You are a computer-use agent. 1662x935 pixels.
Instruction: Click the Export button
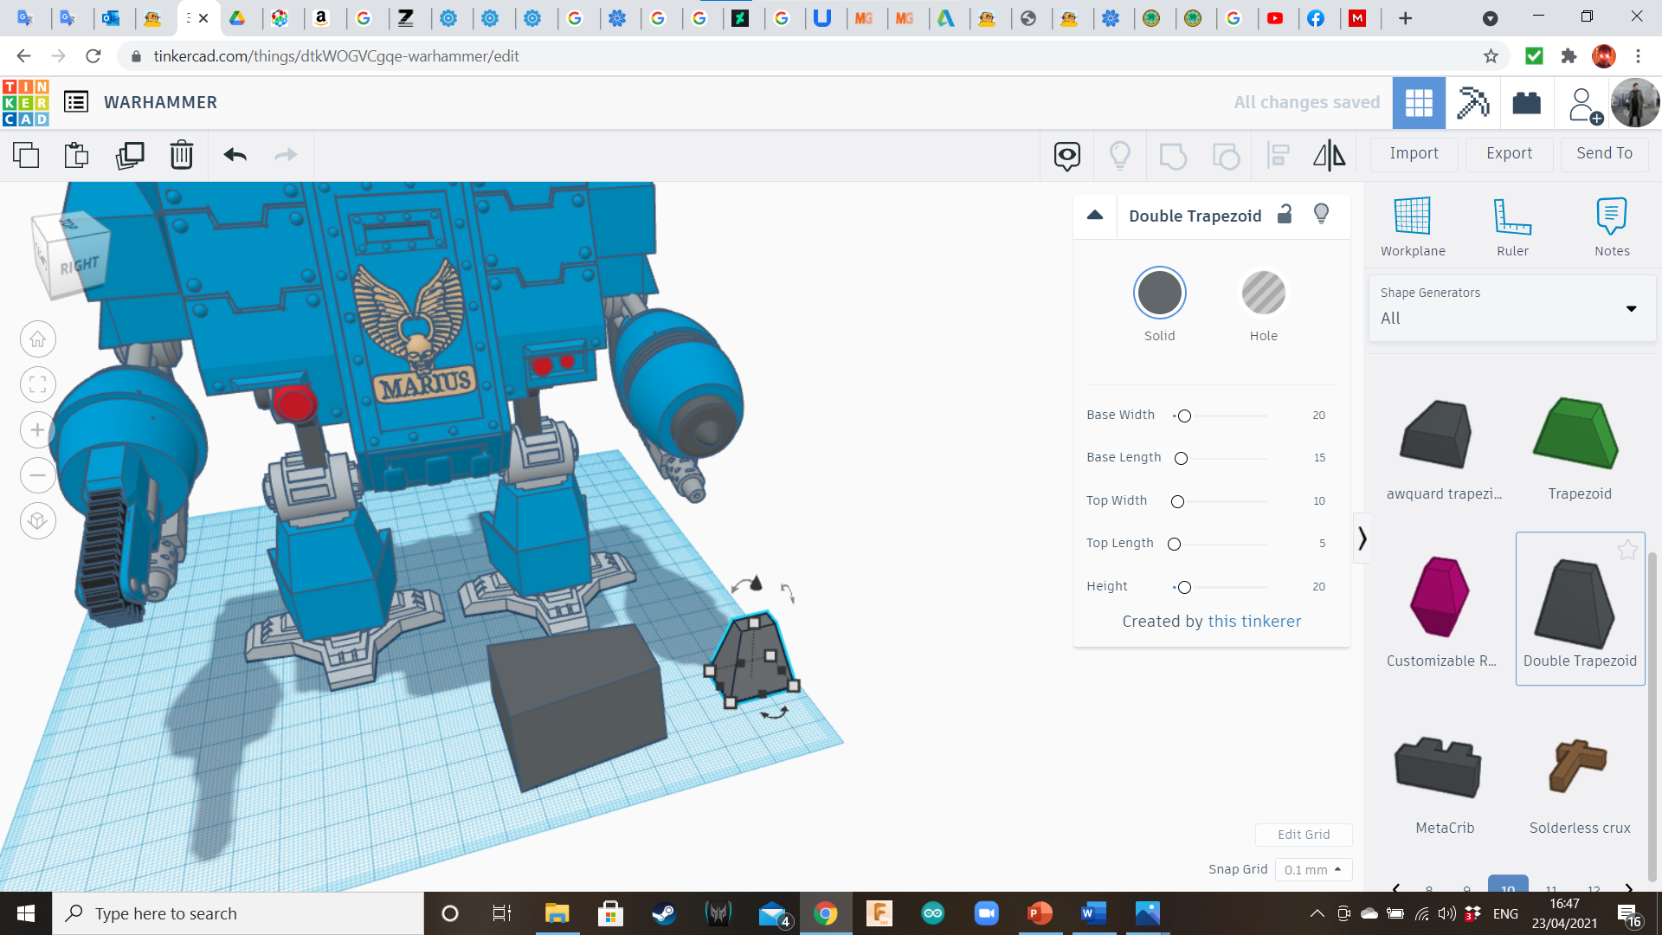[1509, 153]
